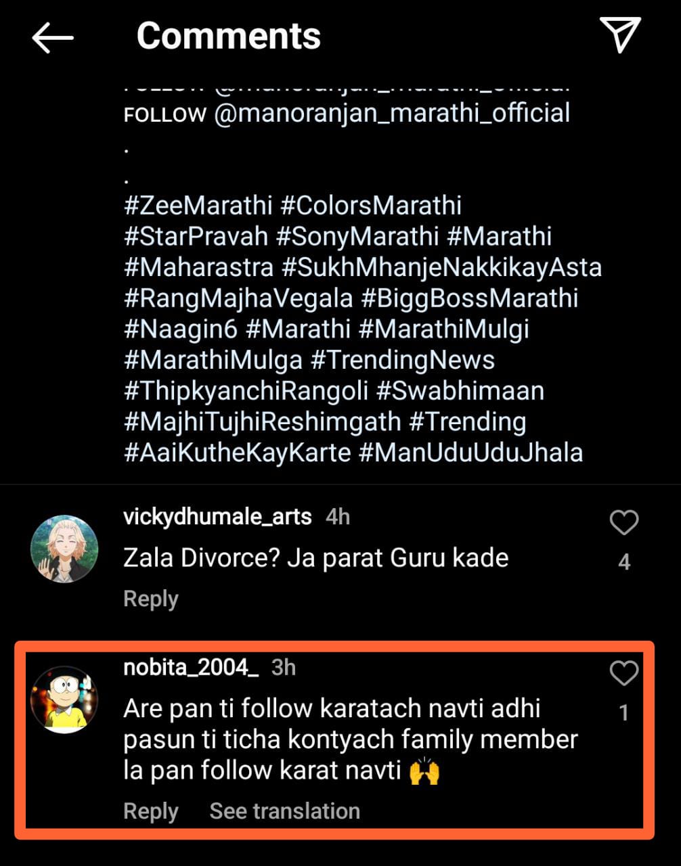Open nobita_2004_ profile picture
This screenshot has height=866, width=681.
64,700
